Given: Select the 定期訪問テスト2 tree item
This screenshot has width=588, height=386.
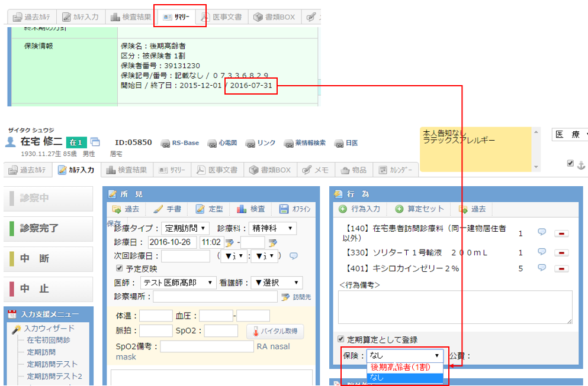Looking at the screenshot, I should [54, 376].
